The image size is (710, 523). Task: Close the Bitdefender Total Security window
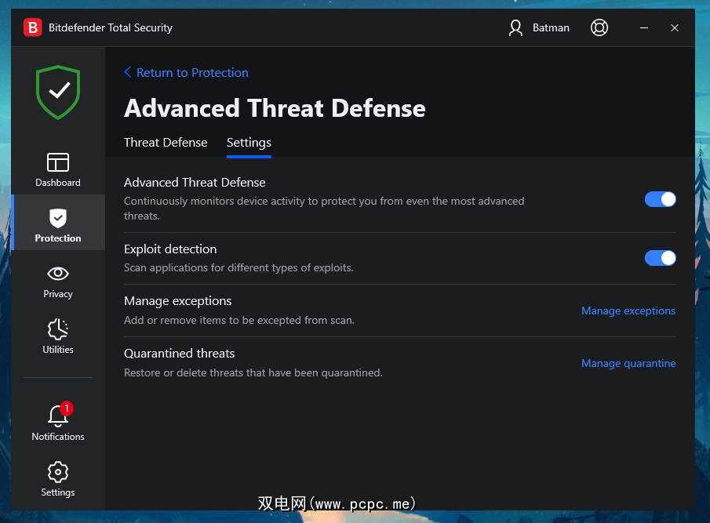click(x=675, y=27)
